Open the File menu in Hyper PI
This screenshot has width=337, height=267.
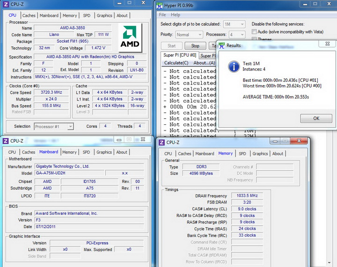point(162,14)
